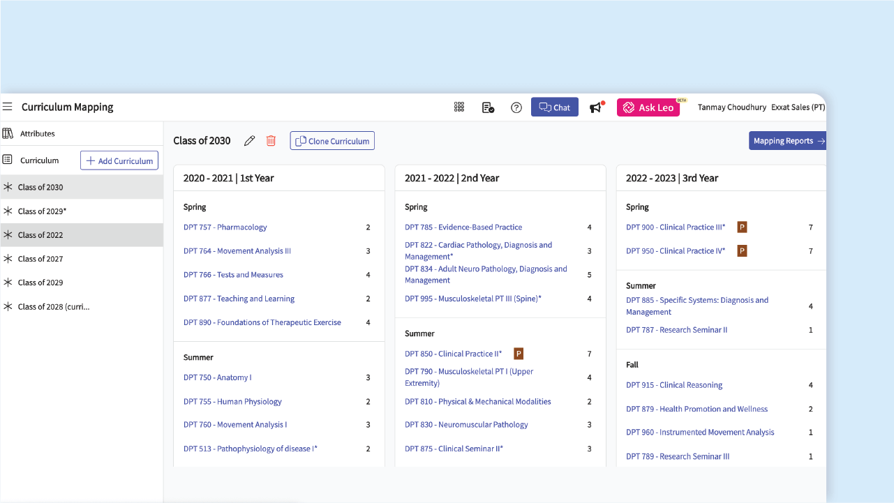
Task: Open DPT 789 - Research Seminar III
Action: point(678,456)
